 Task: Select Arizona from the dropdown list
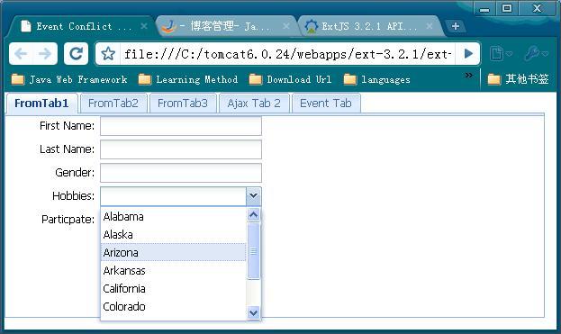(174, 252)
